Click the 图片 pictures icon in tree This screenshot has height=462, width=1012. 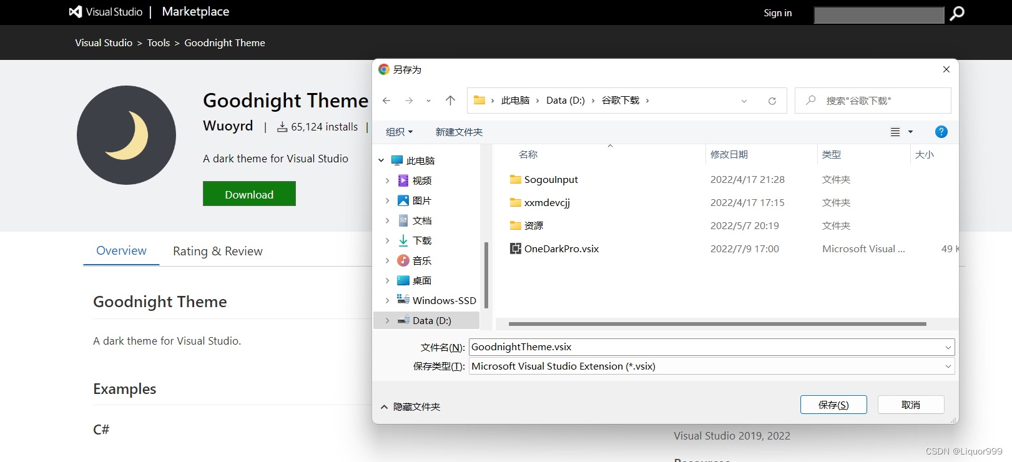(x=403, y=200)
